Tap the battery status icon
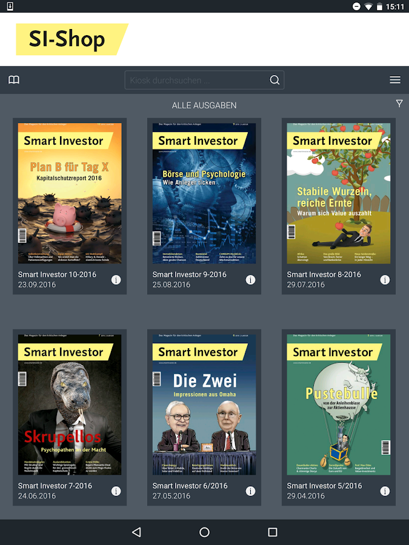Viewport: 409px width, 545px height. point(379,7)
